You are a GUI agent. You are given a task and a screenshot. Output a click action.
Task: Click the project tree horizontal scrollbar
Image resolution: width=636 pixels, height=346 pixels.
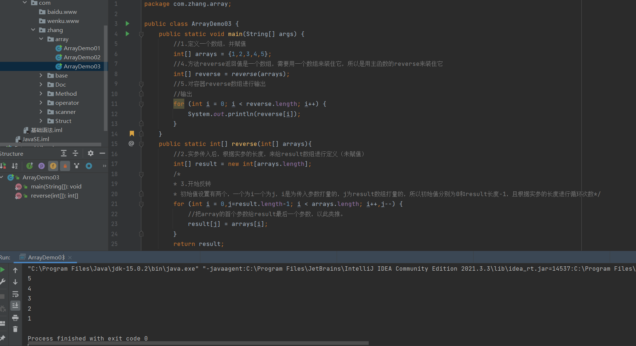(x=51, y=144)
